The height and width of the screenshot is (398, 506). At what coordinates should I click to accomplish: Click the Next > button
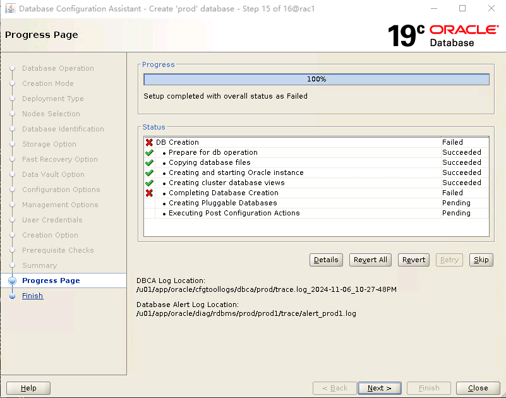coord(380,388)
